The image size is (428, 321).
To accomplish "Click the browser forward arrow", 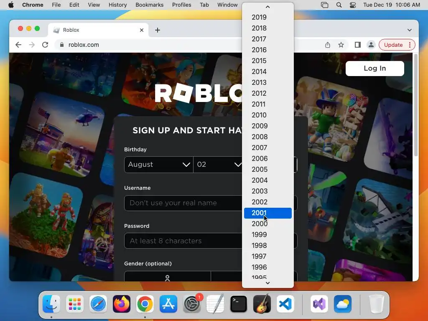I will [x=32, y=45].
